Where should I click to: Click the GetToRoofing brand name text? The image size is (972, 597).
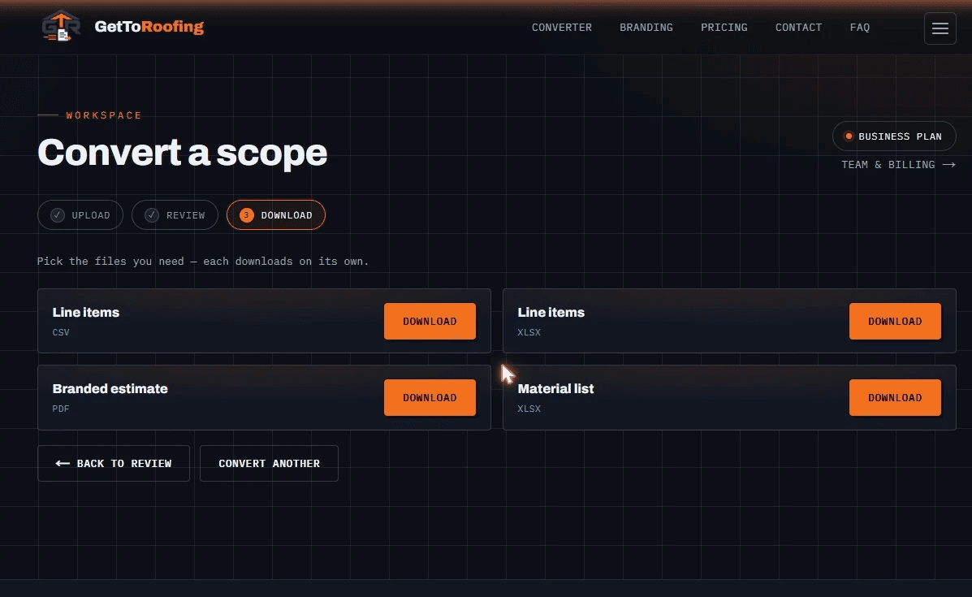149,27
